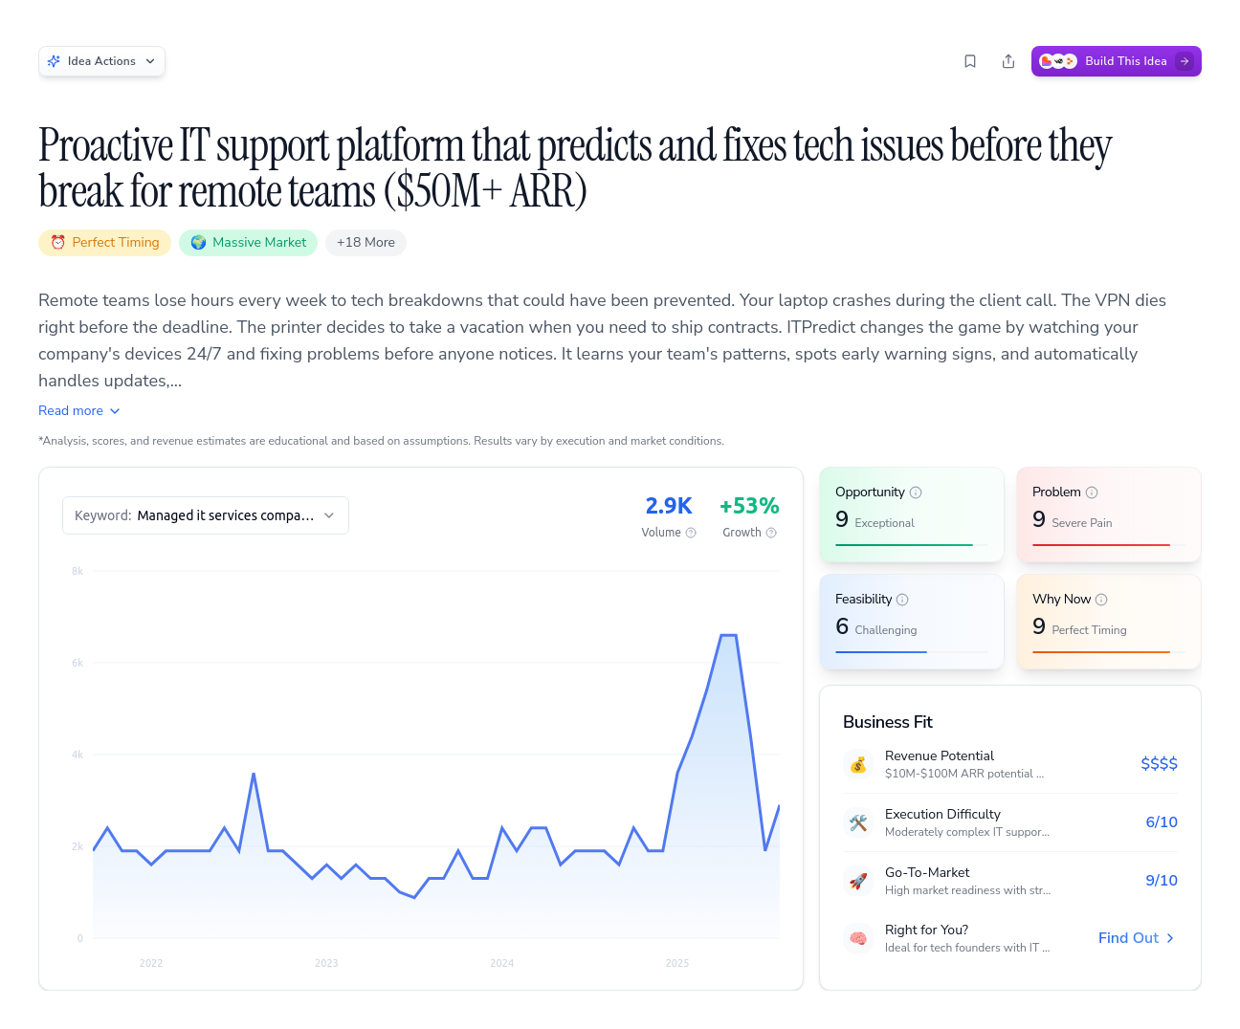Select the Massive Market tag
Viewport: 1240px width, 1029px height.
click(x=248, y=242)
